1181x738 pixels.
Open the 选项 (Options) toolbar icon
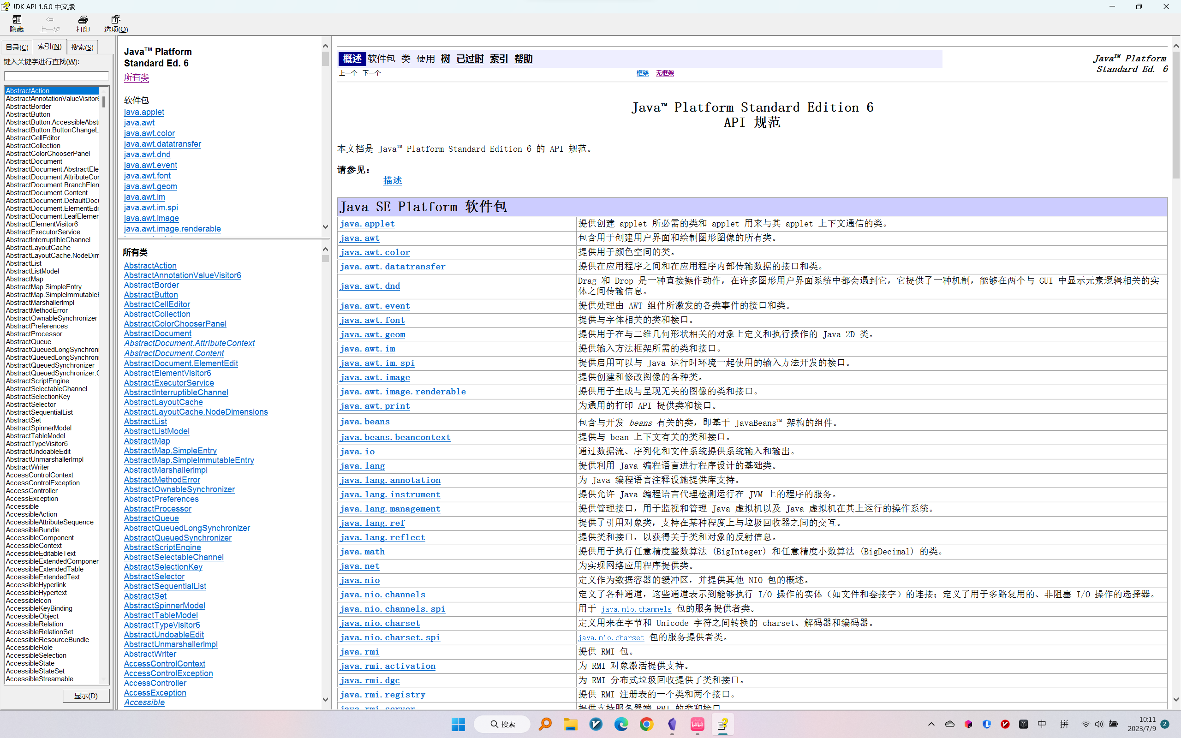116,24
